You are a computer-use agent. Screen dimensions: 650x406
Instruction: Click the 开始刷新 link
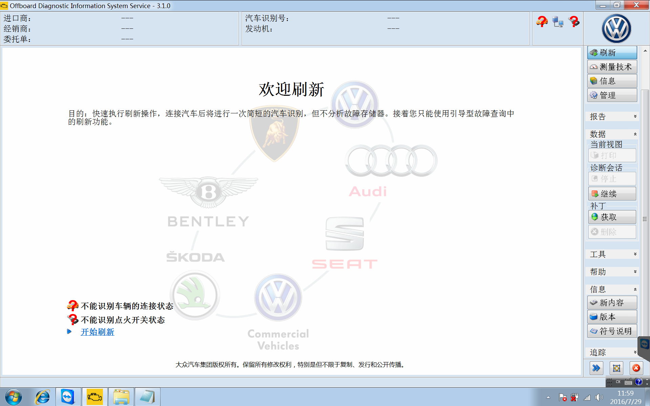(97, 332)
